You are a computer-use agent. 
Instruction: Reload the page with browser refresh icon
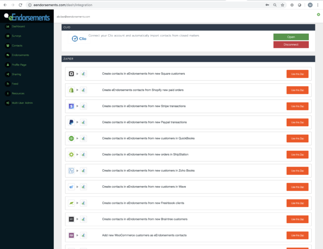tap(20, 5)
